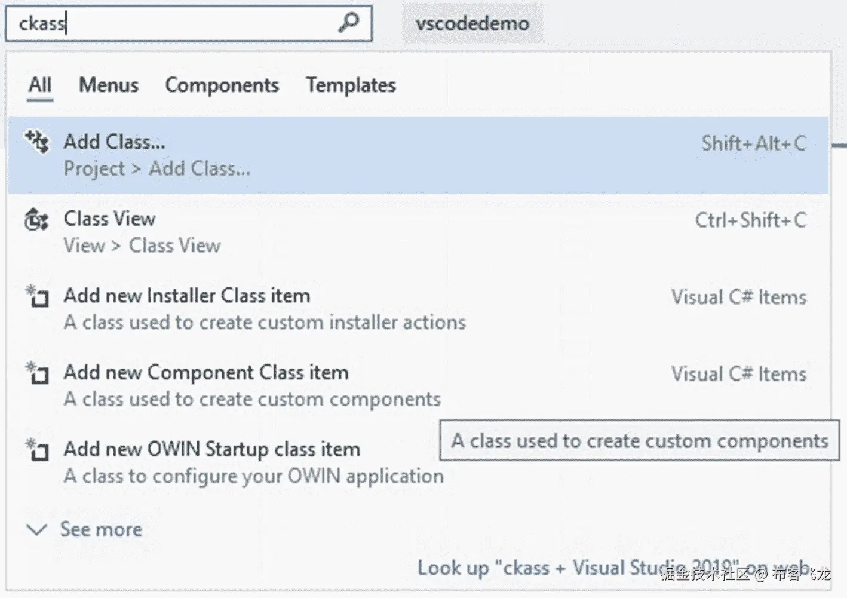The width and height of the screenshot is (847, 598).
Task: Select the Add Class... result
Action: click(x=115, y=142)
